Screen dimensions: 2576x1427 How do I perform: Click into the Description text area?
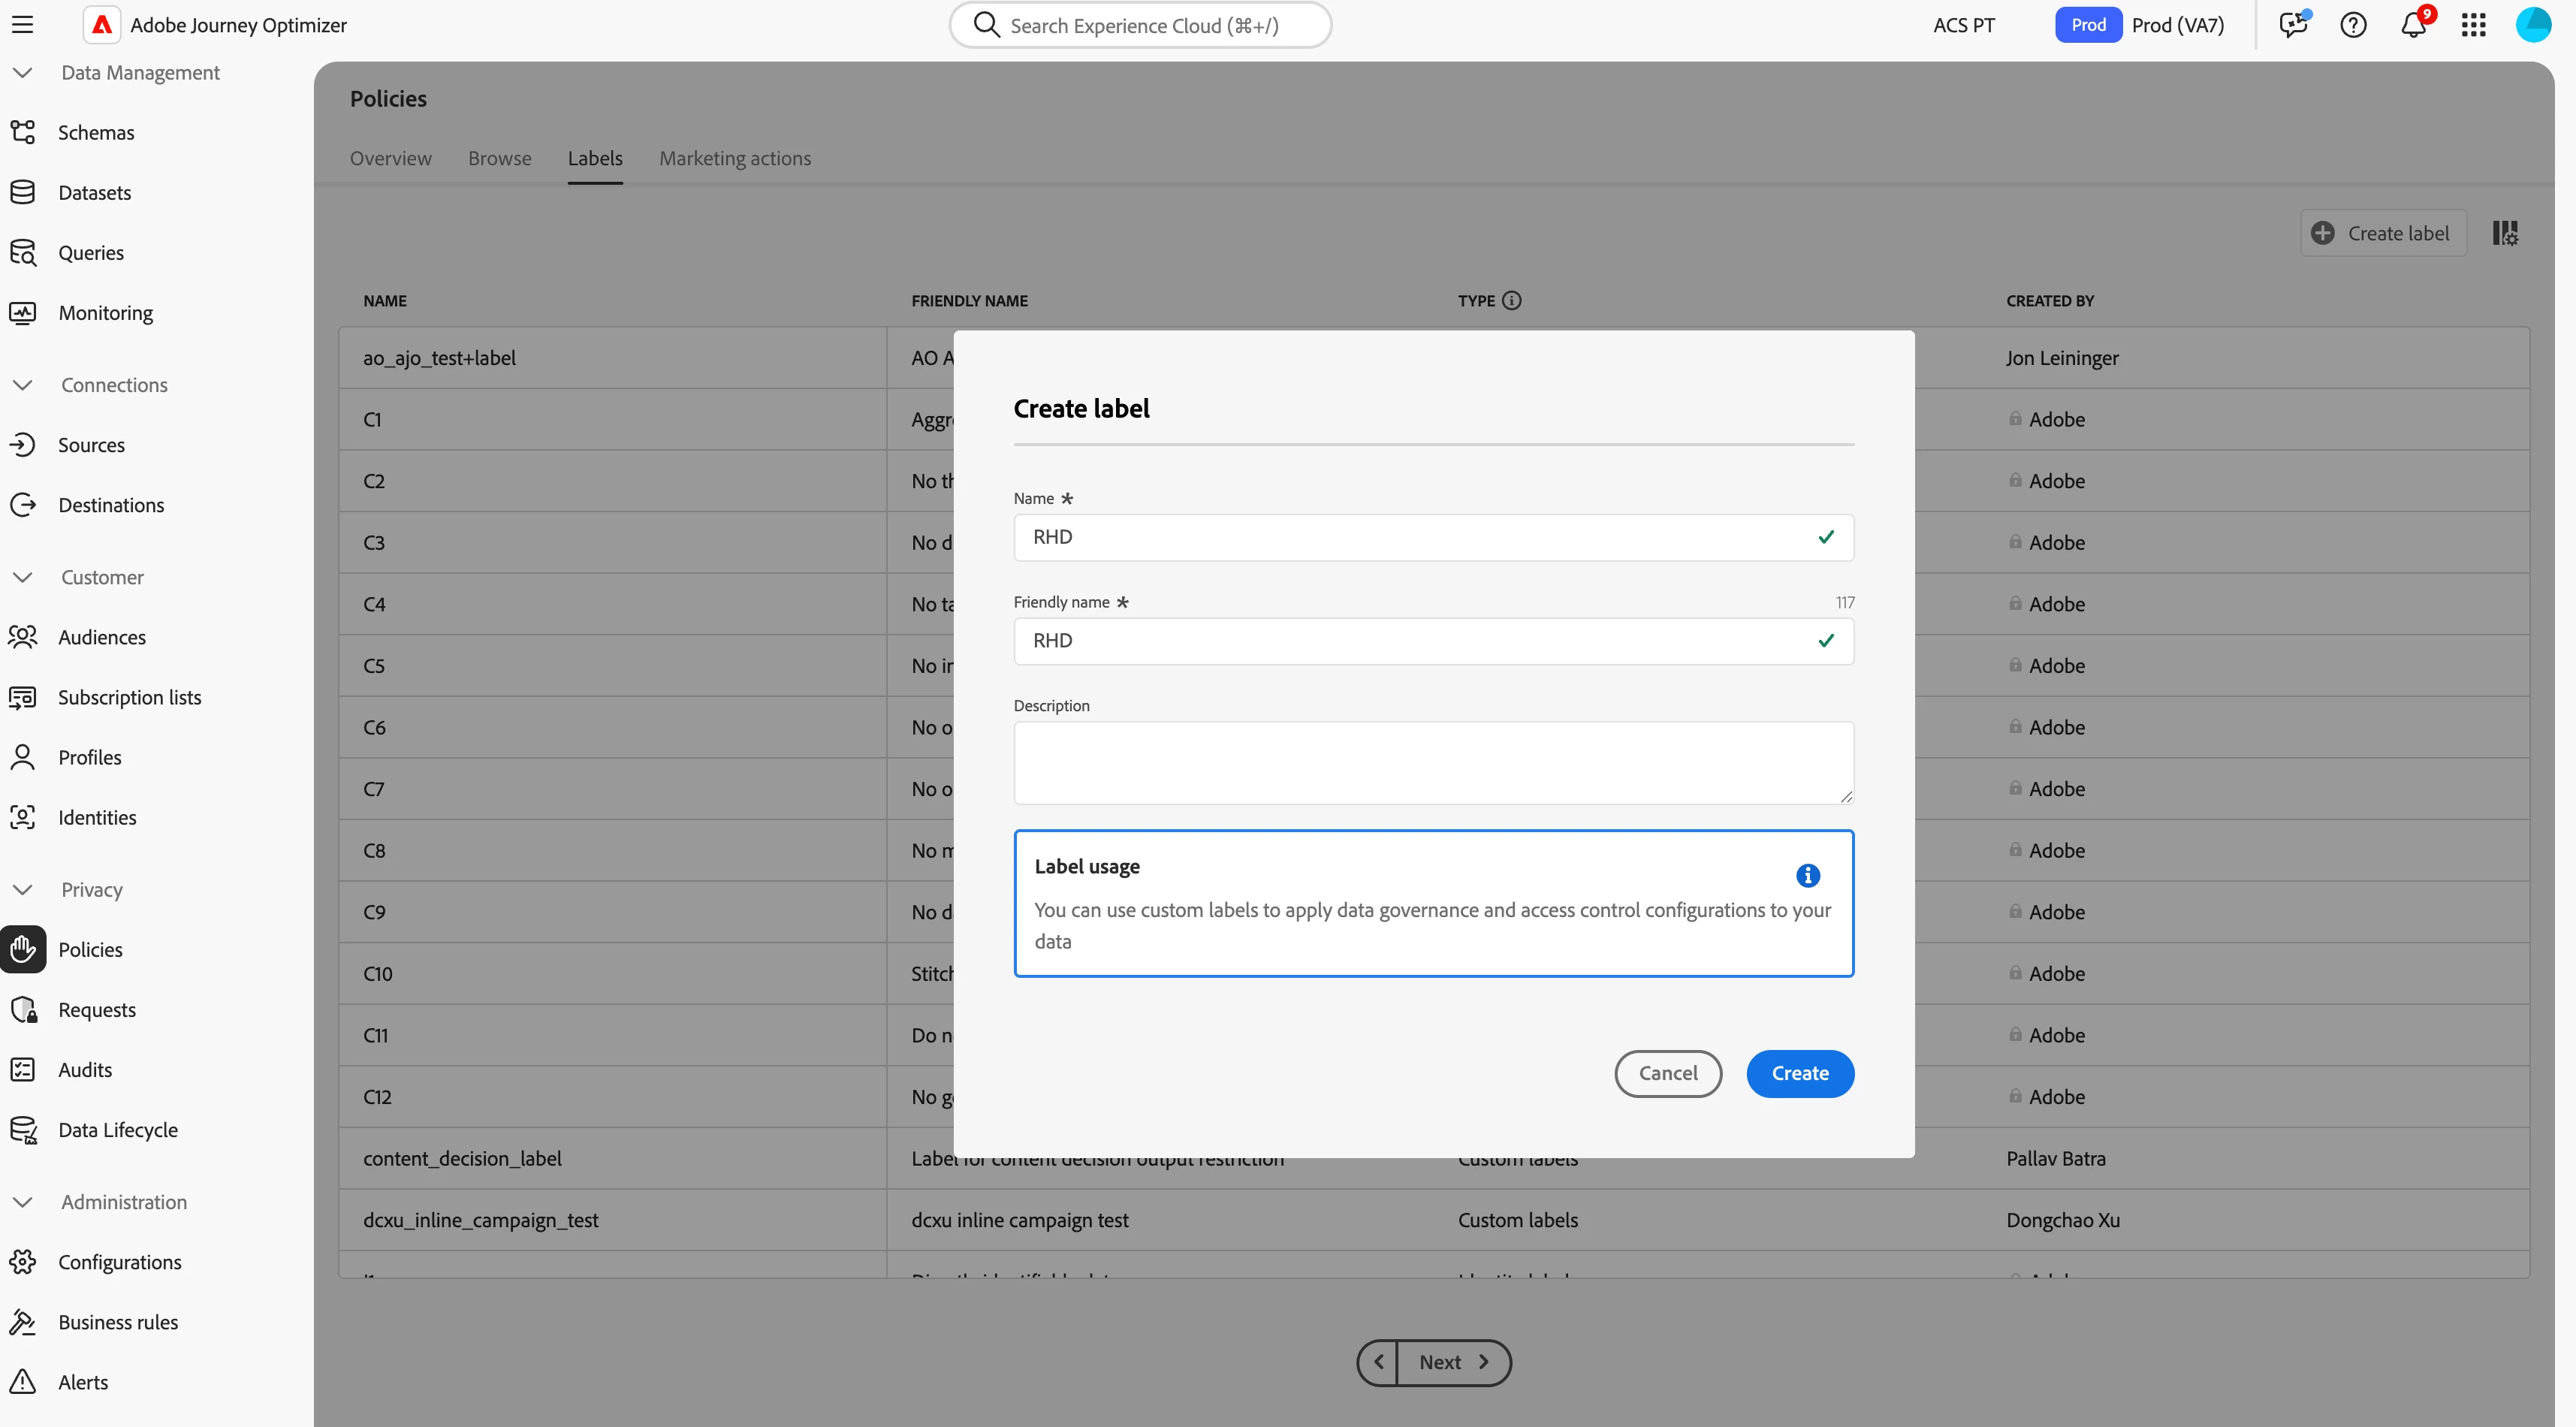pyautogui.click(x=1432, y=762)
